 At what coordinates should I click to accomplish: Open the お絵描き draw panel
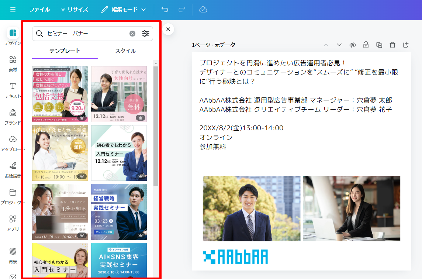coord(13,170)
